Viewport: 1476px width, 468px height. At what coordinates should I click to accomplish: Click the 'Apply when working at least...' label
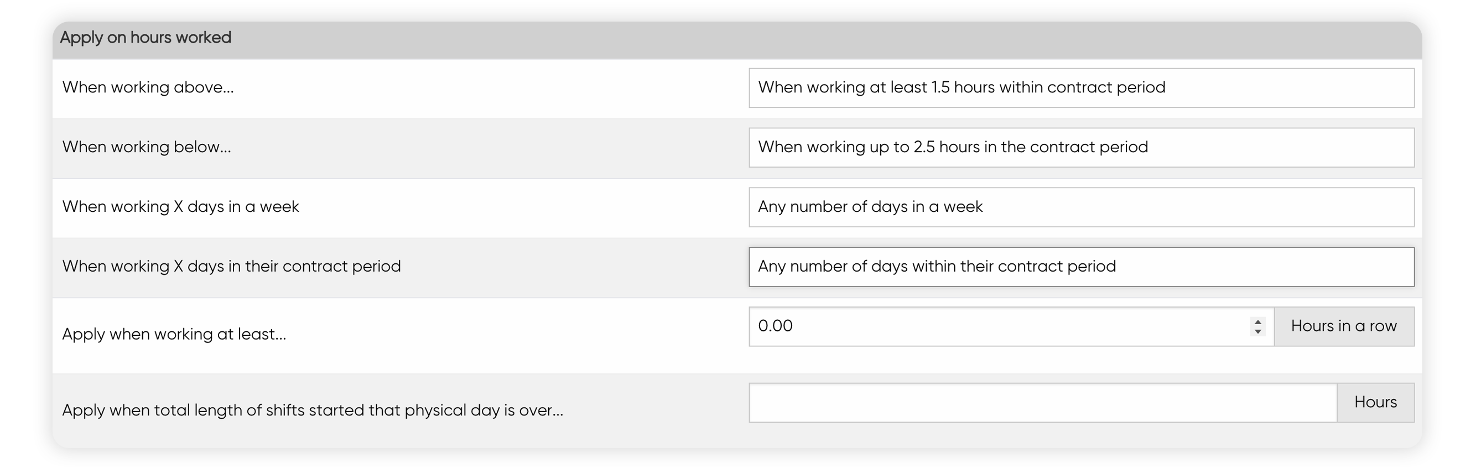(x=174, y=334)
